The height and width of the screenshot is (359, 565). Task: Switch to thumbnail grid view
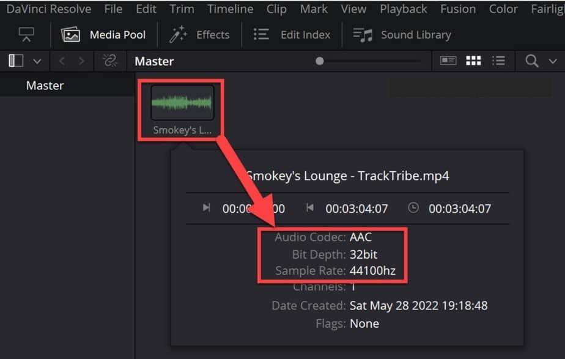(473, 61)
